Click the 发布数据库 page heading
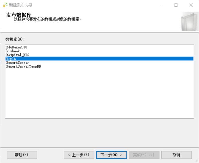The height and width of the screenshot is (163, 199). tap(19, 15)
